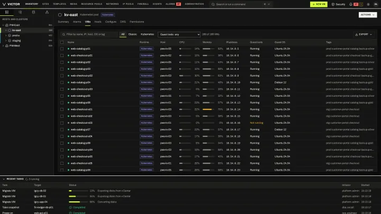The width and height of the screenshot is (381, 214).
Task: Select the checkbox for web-catalog-p02
Action: click(62, 62)
